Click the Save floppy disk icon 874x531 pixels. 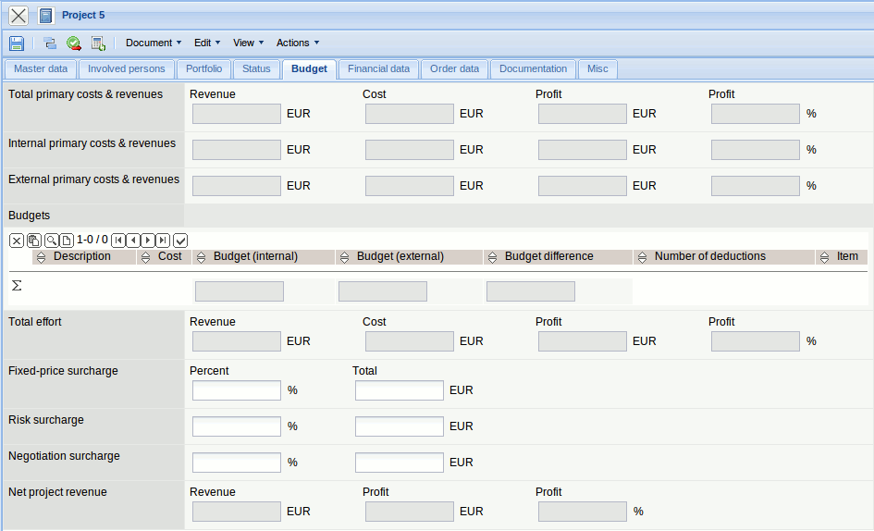(17, 43)
